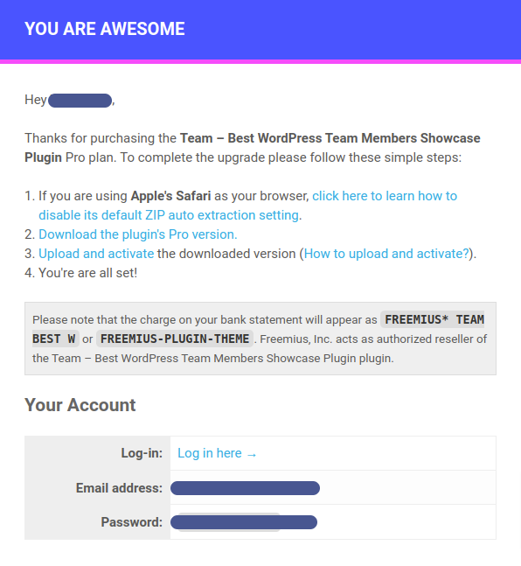The width and height of the screenshot is (521, 566).
Task: Click the bold Apple's Safari text
Action: [x=170, y=196]
